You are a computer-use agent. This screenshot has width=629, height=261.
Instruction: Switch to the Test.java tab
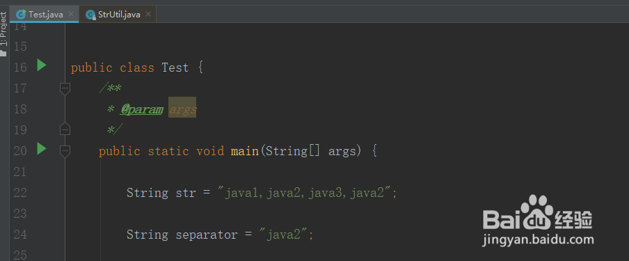(44, 15)
